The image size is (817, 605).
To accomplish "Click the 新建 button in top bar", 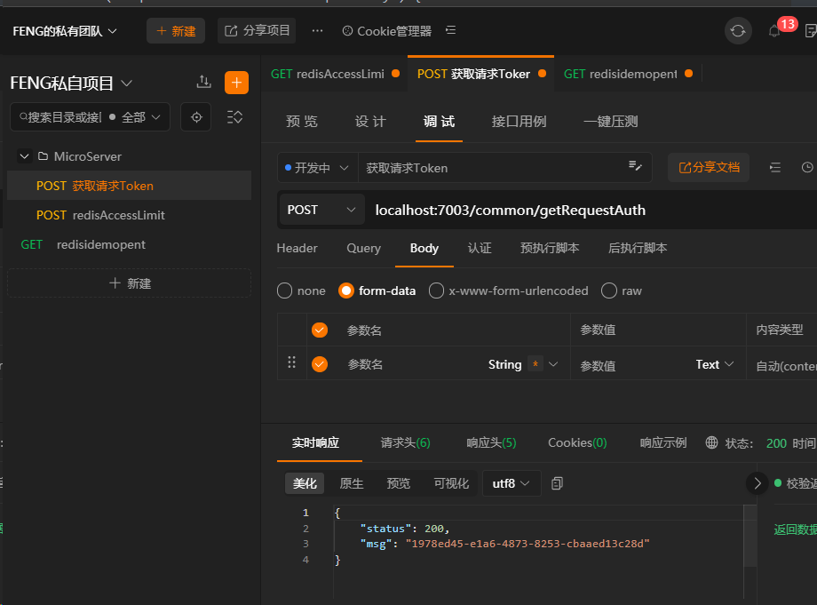I will [x=176, y=31].
